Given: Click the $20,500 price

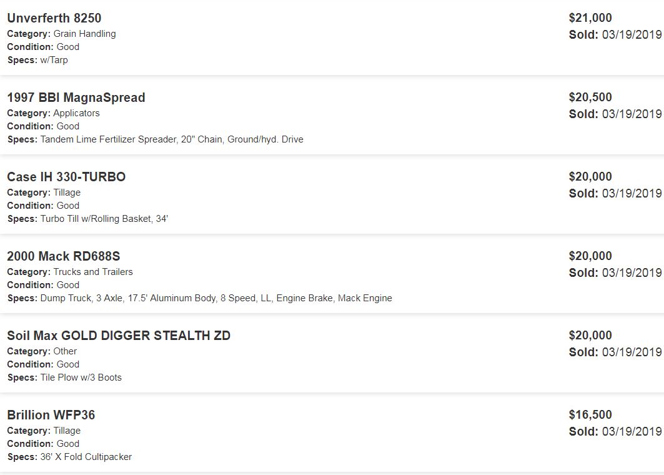Looking at the screenshot, I should click(x=590, y=97).
